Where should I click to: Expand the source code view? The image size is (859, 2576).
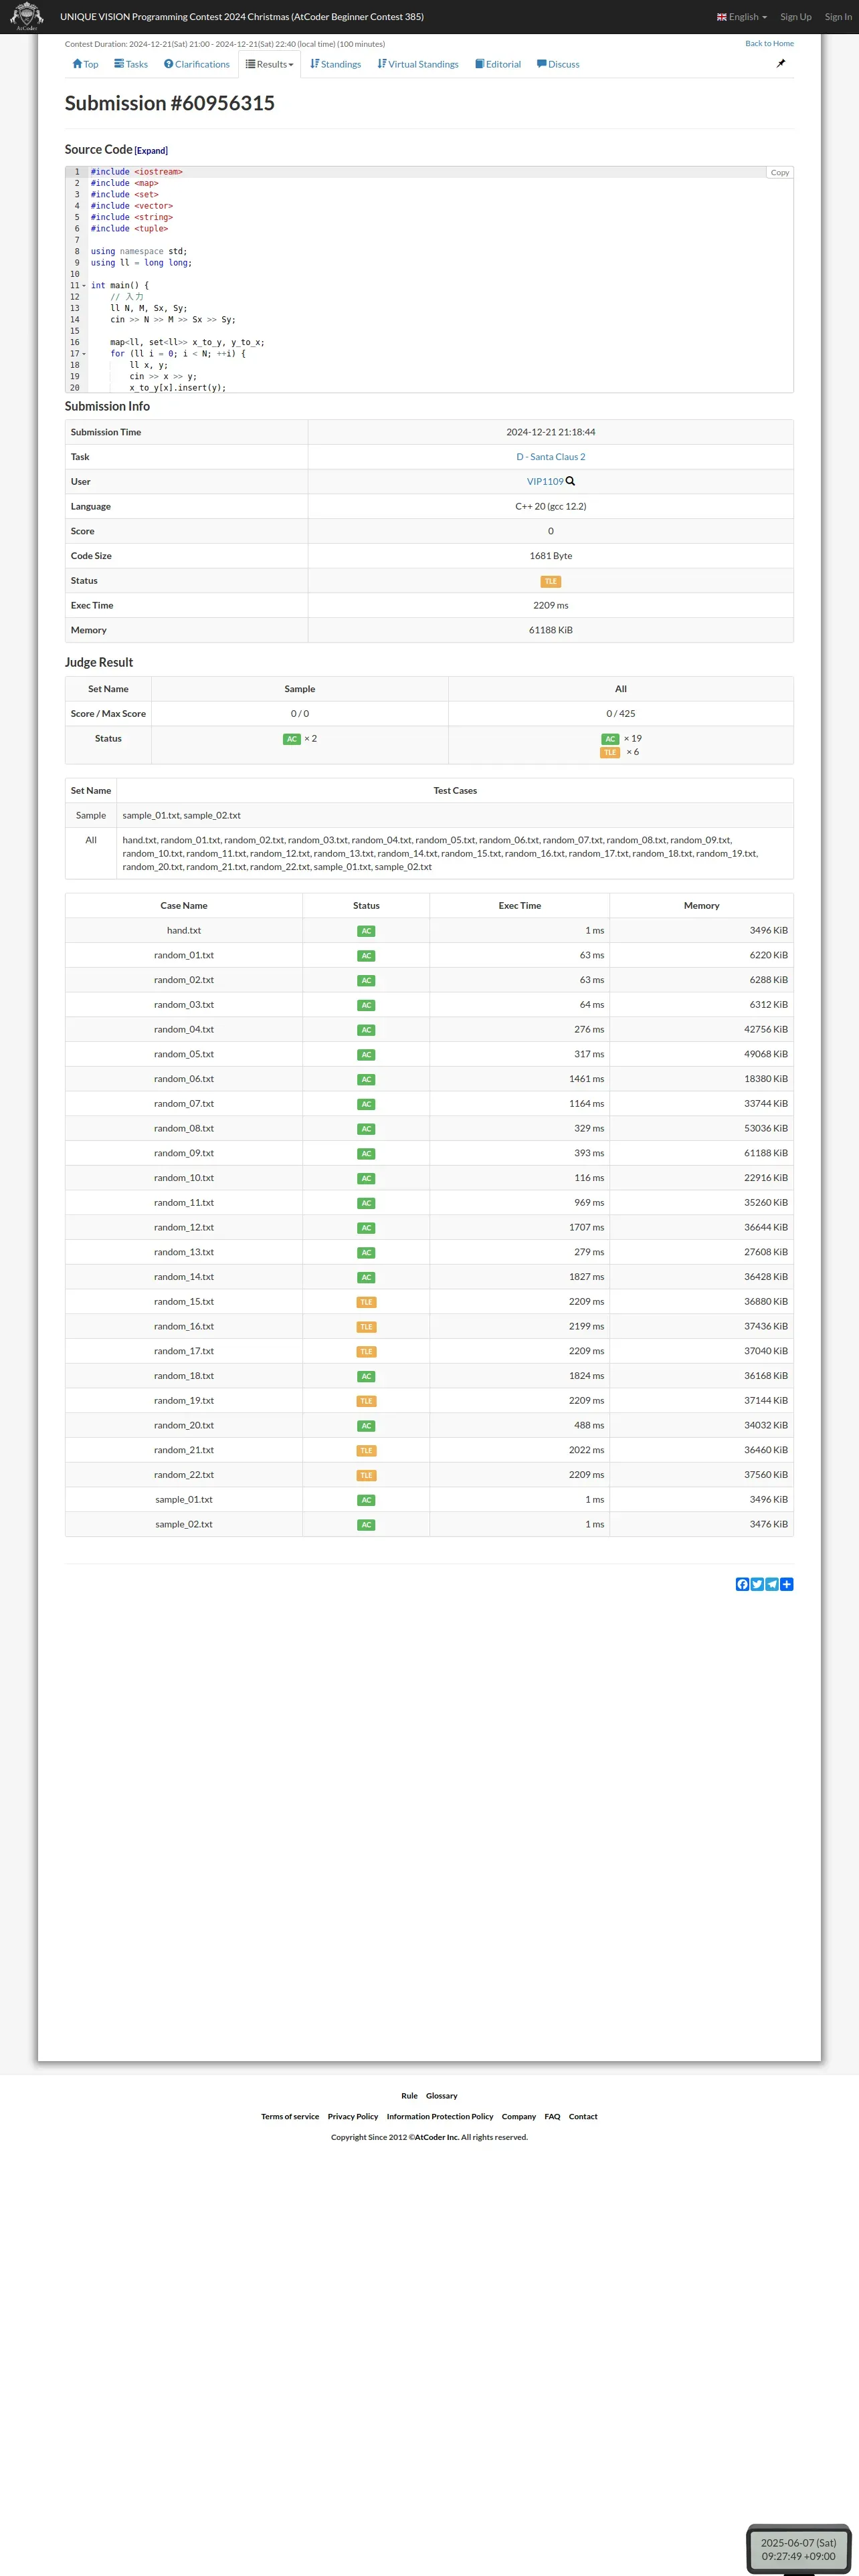pyautogui.click(x=151, y=151)
